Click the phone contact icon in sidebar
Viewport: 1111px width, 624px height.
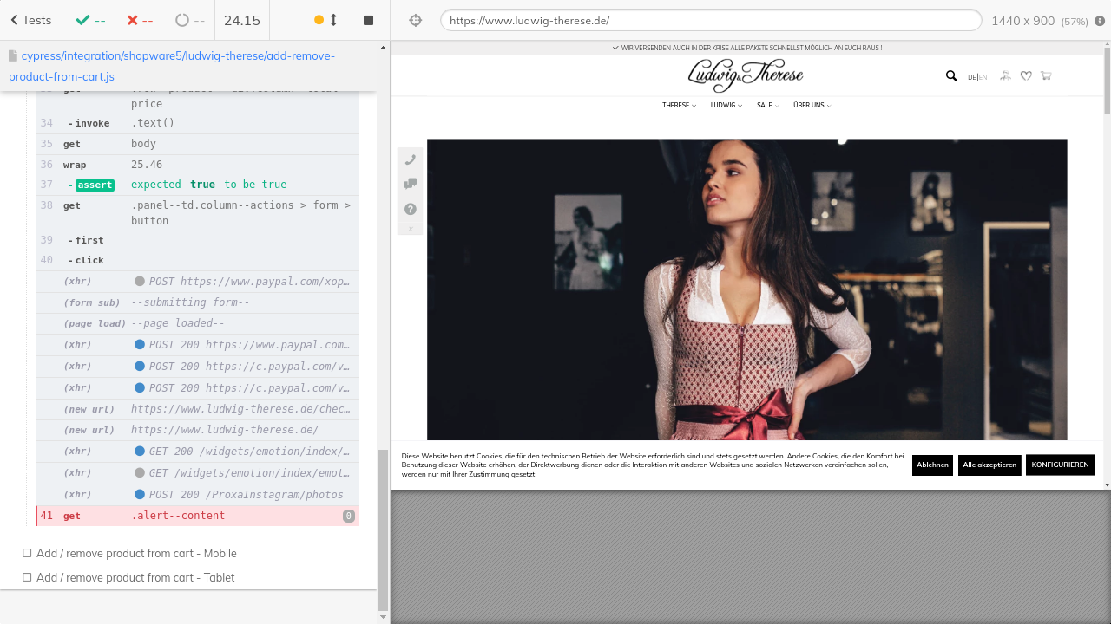(411, 159)
